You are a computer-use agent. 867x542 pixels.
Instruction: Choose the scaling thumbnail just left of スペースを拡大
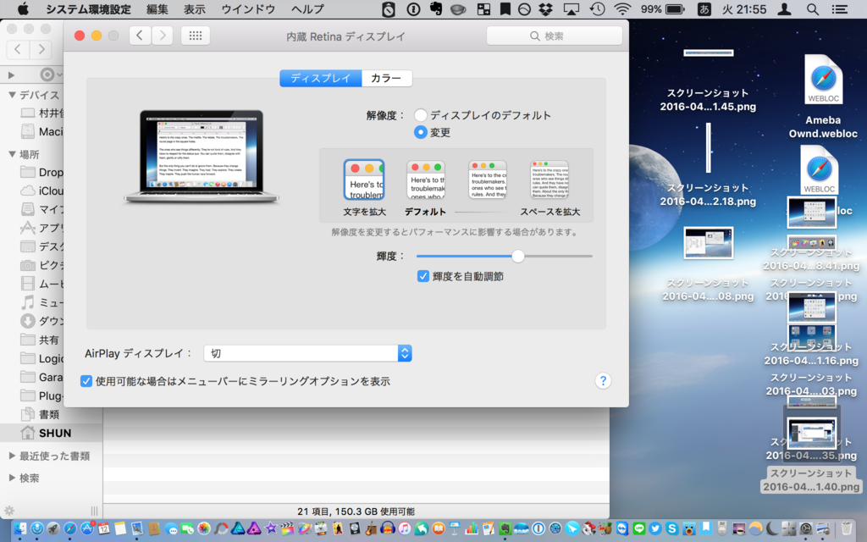[488, 180]
